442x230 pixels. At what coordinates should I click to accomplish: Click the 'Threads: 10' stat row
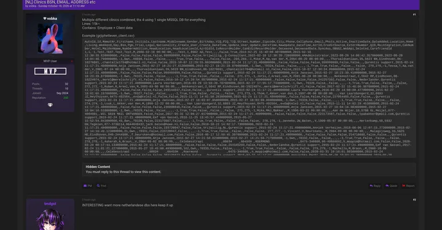tap(50, 88)
